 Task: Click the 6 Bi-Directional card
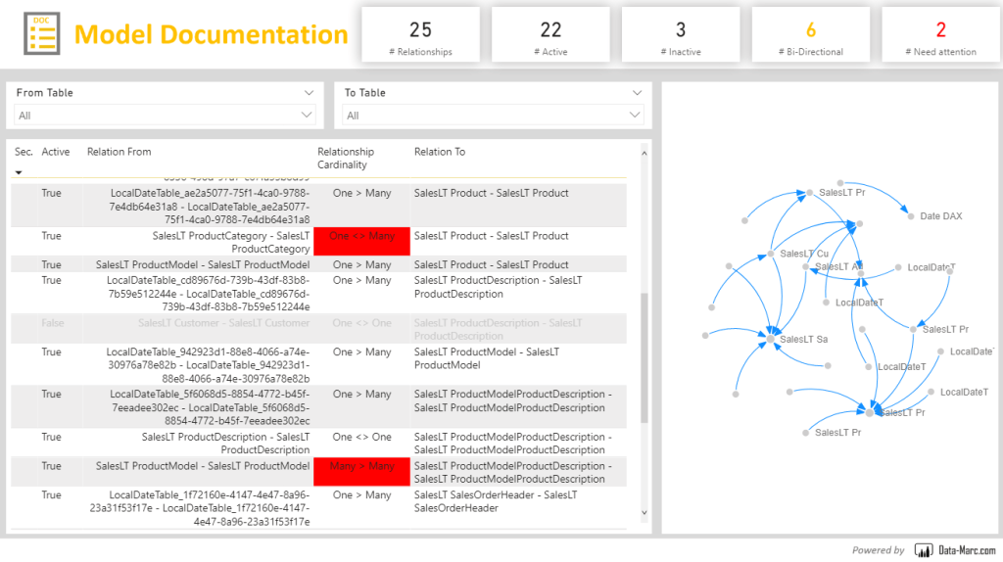(x=810, y=35)
